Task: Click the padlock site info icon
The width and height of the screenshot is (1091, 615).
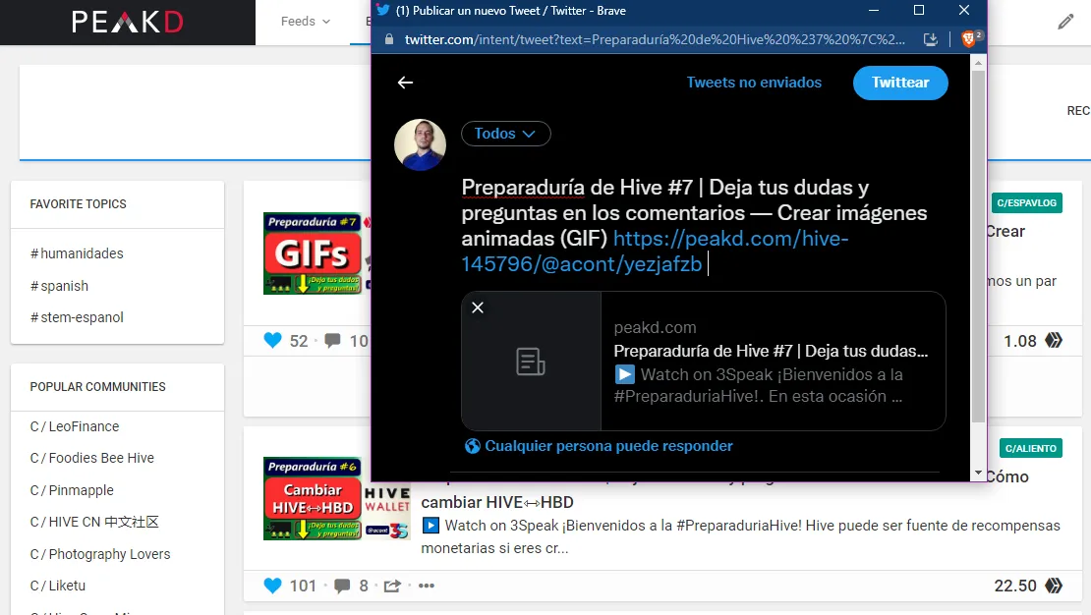Action: coord(389,39)
